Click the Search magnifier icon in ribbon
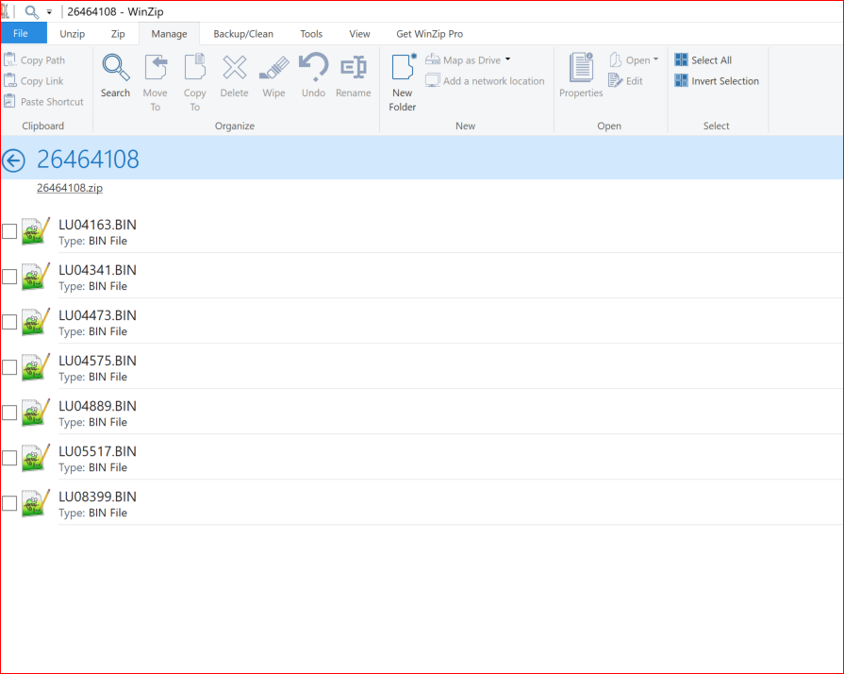Image resolution: width=844 pixels, height=674 pixels. pyautogui.click(x=115, y=68)
